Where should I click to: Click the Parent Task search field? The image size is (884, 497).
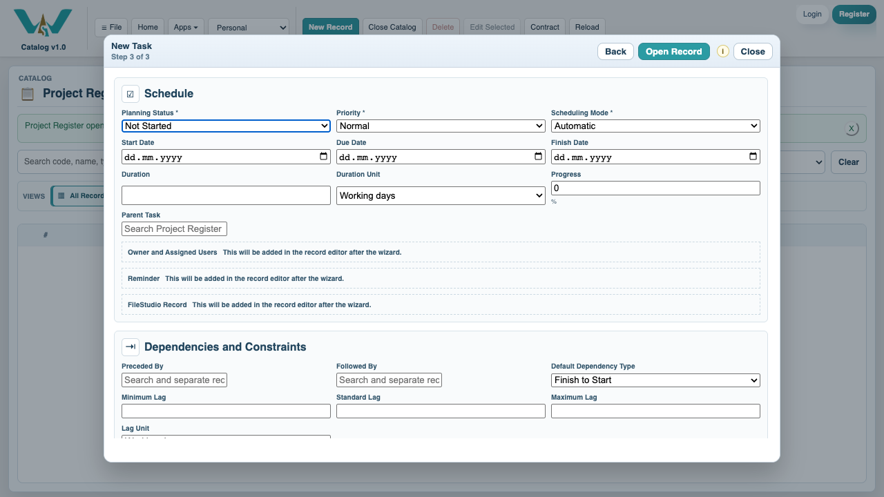(x=174, y=228)
